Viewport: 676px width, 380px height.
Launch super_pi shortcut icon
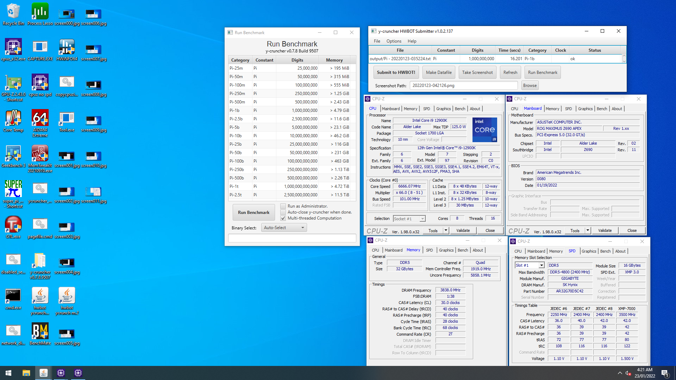13,194
